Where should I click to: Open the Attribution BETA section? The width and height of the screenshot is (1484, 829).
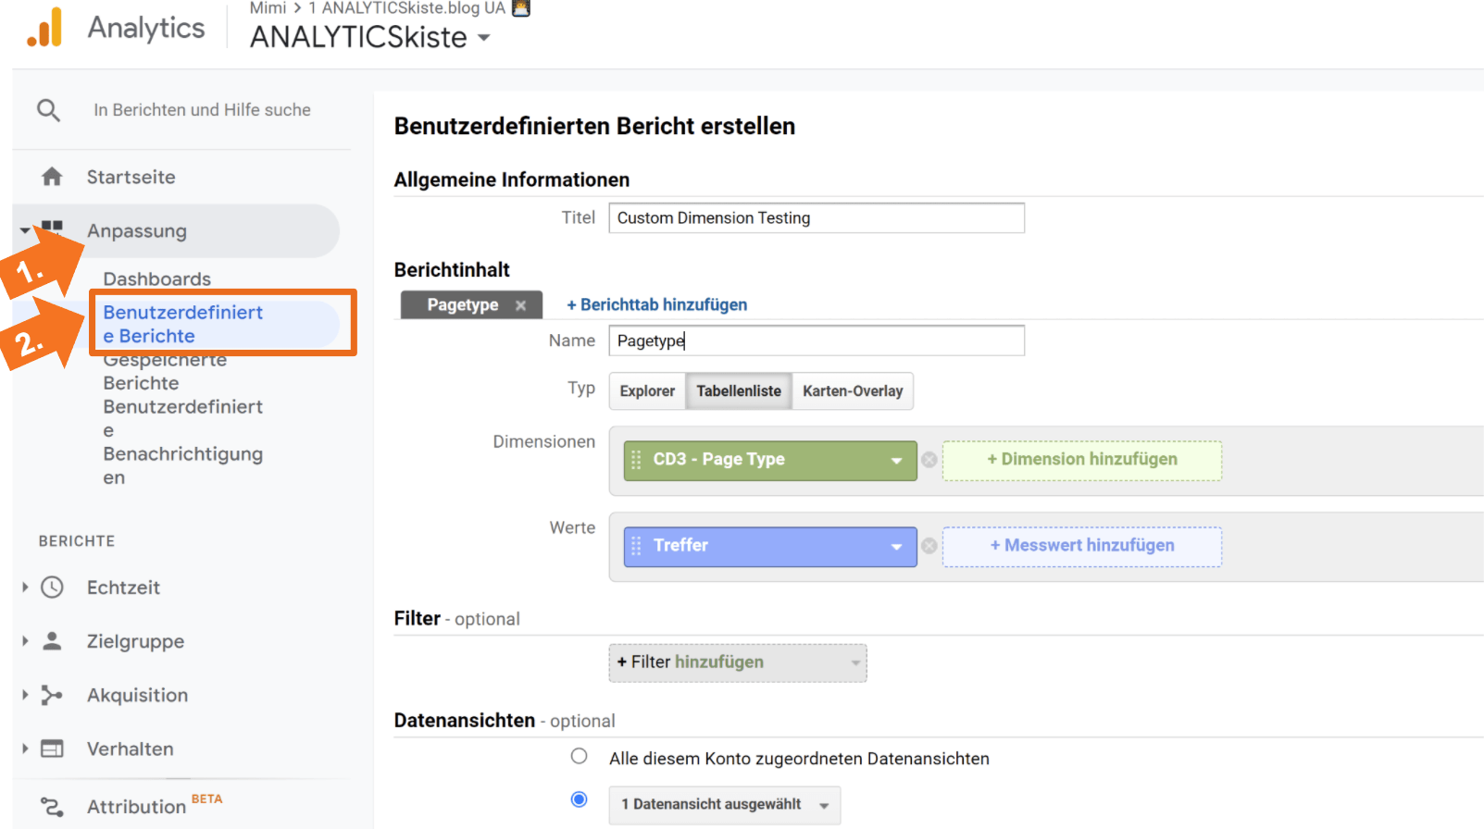pyautogui.click(x=154, y=806)
